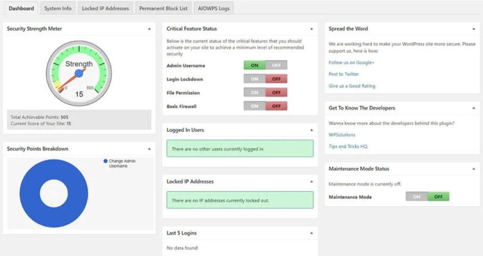The width and height of the screenshot is (483, 256).
Task: Open the System Info tab
Action: pyautogui.click(x=58, y=8)
